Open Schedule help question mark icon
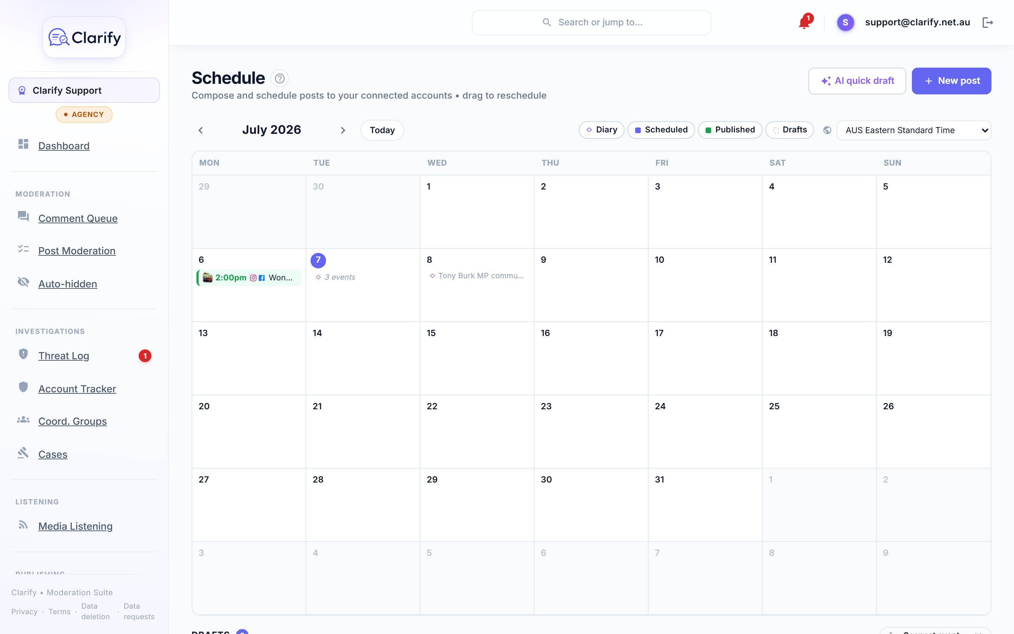Viewport: 1014px width, 634px height. point(280,79)
